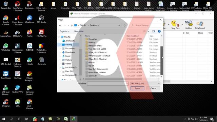Expand the address bar path dropdown
Image resolution: width=217 pixels, height=122 pixels.
click(x=119, y=25)
